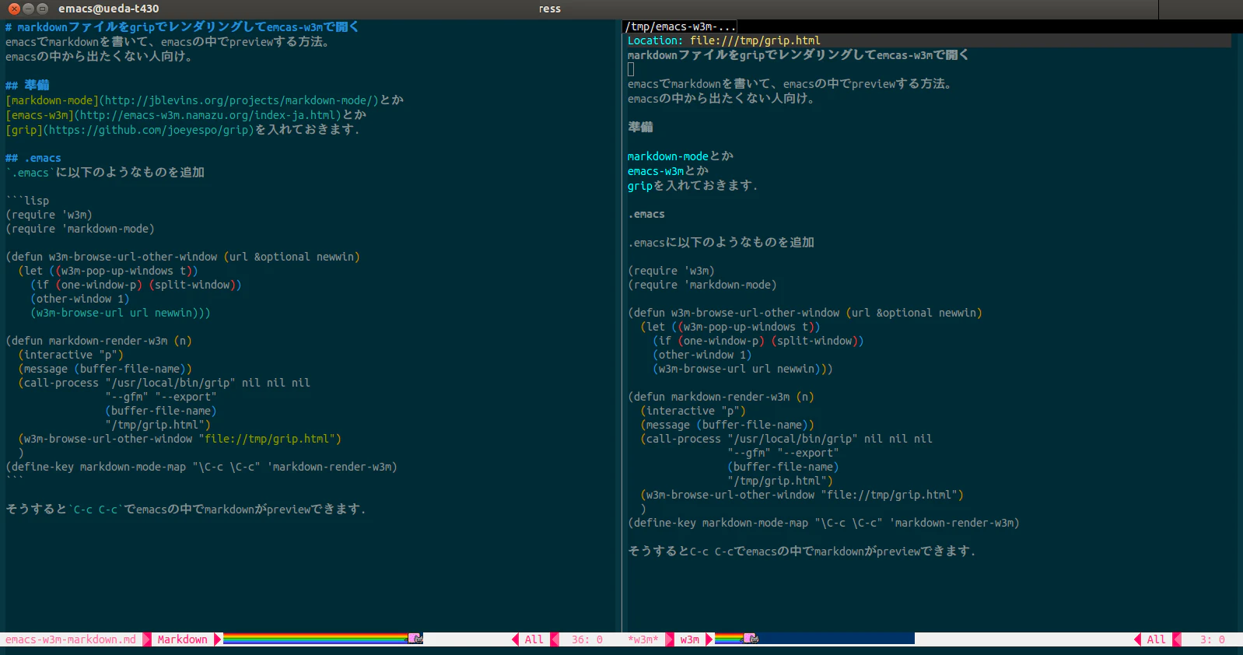Select the /tmp/emacs-w3m-... tab
Viewport: 1243px width, 655px height.
(x=681, y=26)
